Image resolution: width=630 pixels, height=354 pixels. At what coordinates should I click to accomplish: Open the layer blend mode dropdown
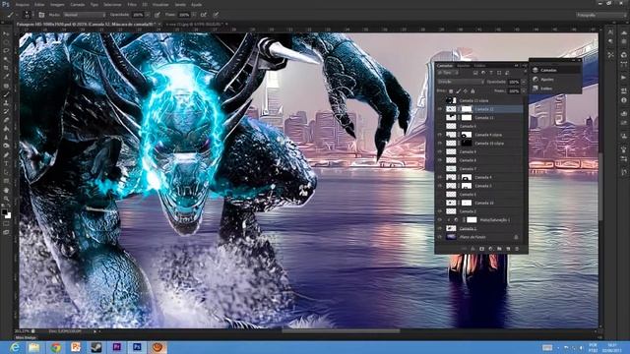point(461,82)
